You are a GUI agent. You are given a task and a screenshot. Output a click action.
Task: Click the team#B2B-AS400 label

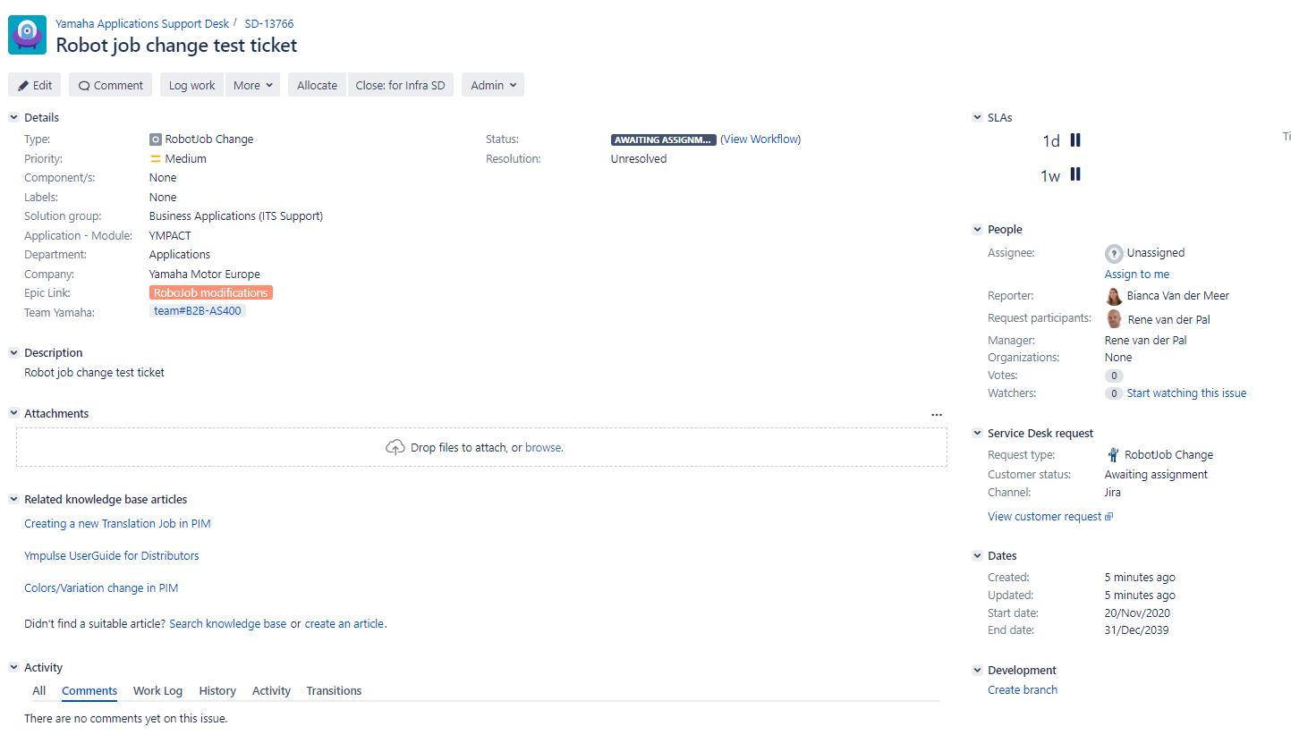198,311
